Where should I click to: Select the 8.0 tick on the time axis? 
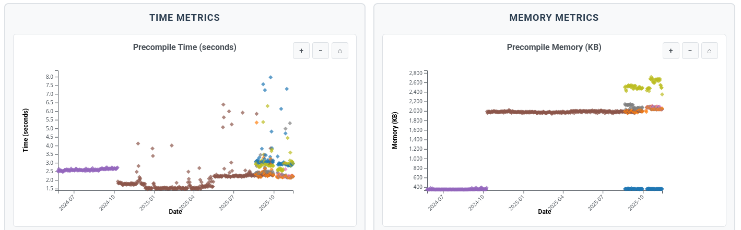pyautogui.click(x=50, y=77)
